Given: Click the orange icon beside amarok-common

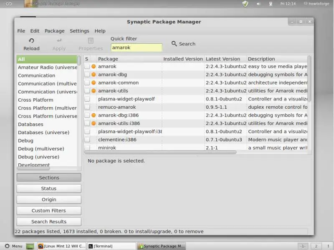Looking at the screenshot, I should click(94, 82).
